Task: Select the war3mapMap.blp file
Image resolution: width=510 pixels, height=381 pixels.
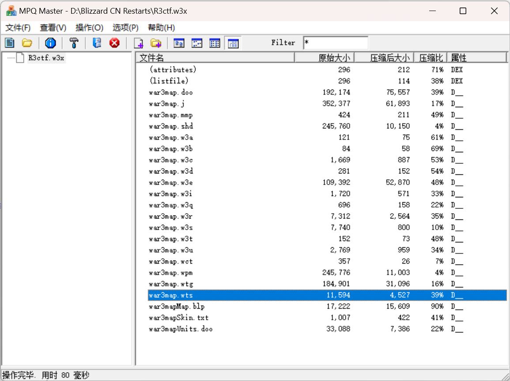Action: coord(177,306)
